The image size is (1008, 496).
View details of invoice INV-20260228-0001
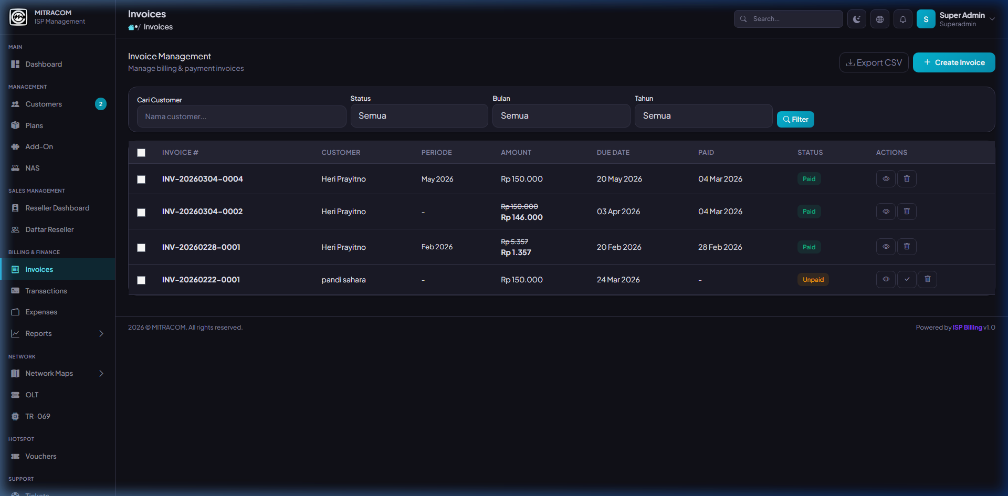[x=886, y=247]
